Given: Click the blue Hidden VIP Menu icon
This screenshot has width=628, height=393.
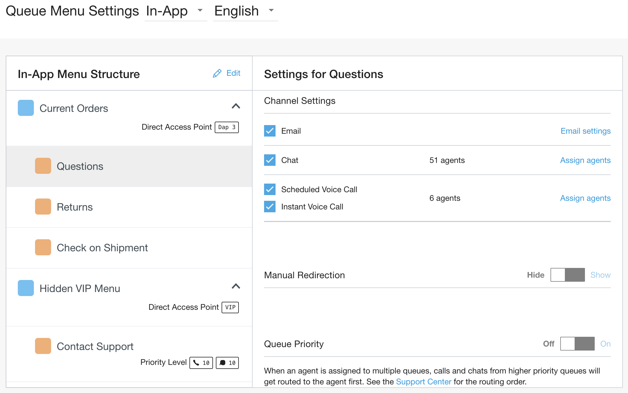Looking at the screenshot, I should pyautogui.click(x=26, y=288).
